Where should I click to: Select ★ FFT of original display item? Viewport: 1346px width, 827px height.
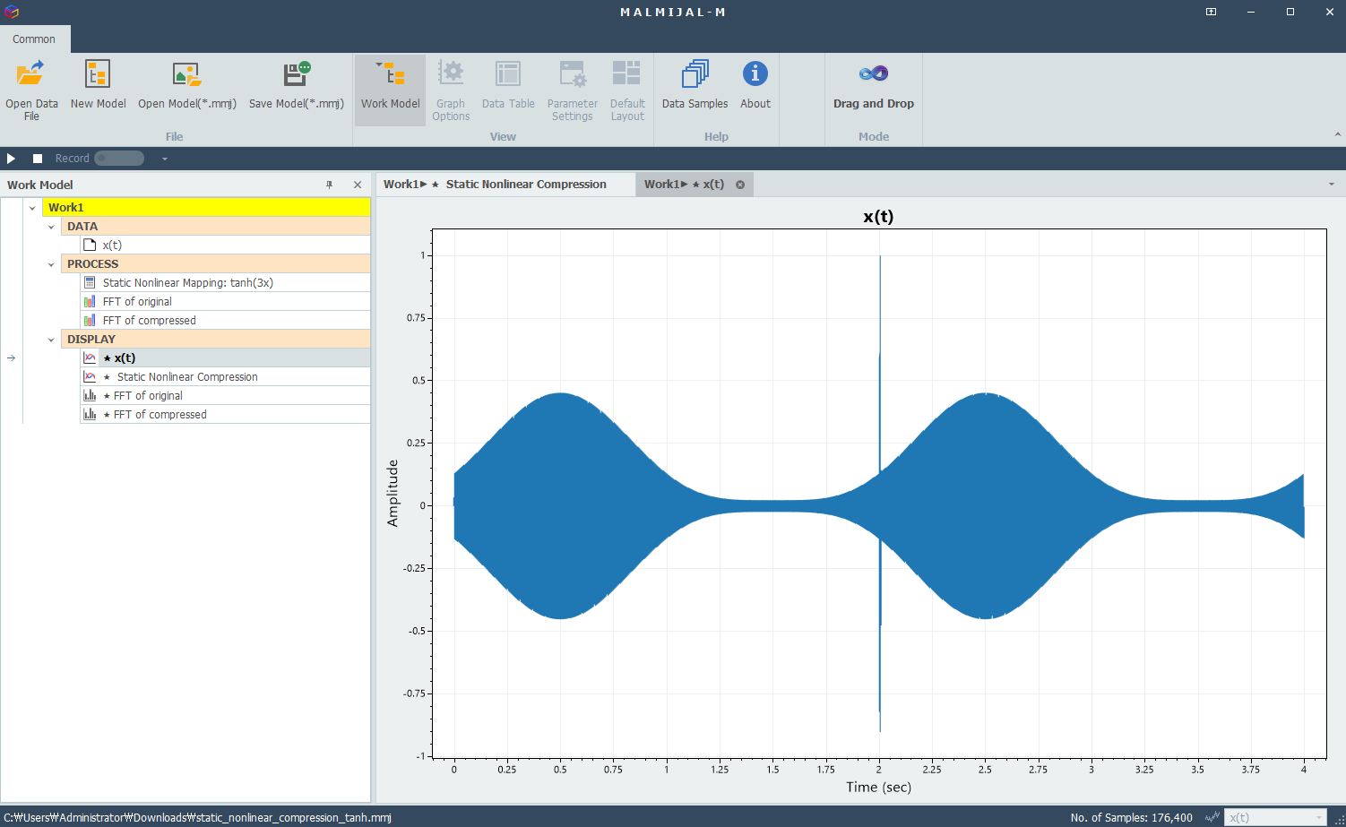pos(224,395)
